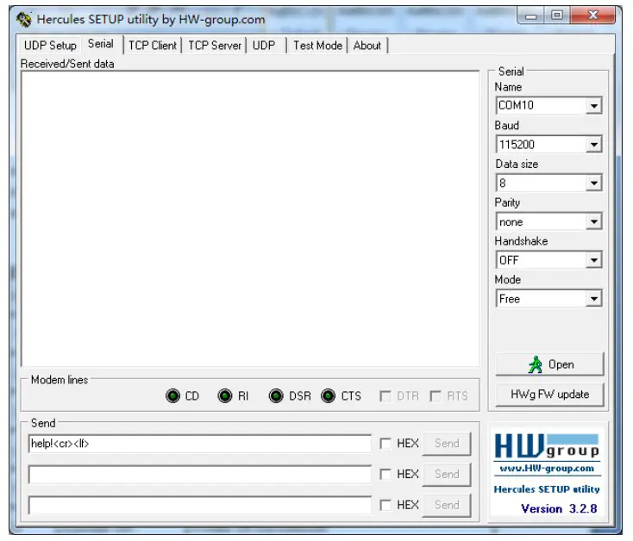This screenshot has width=633, height=541.
Task: Click the DSR modem line indicator
Action: click(x=276, y=396)
